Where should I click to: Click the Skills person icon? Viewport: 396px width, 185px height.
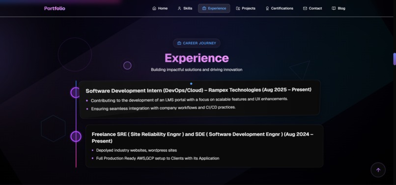pyautogui.click(x=179, y=8)
